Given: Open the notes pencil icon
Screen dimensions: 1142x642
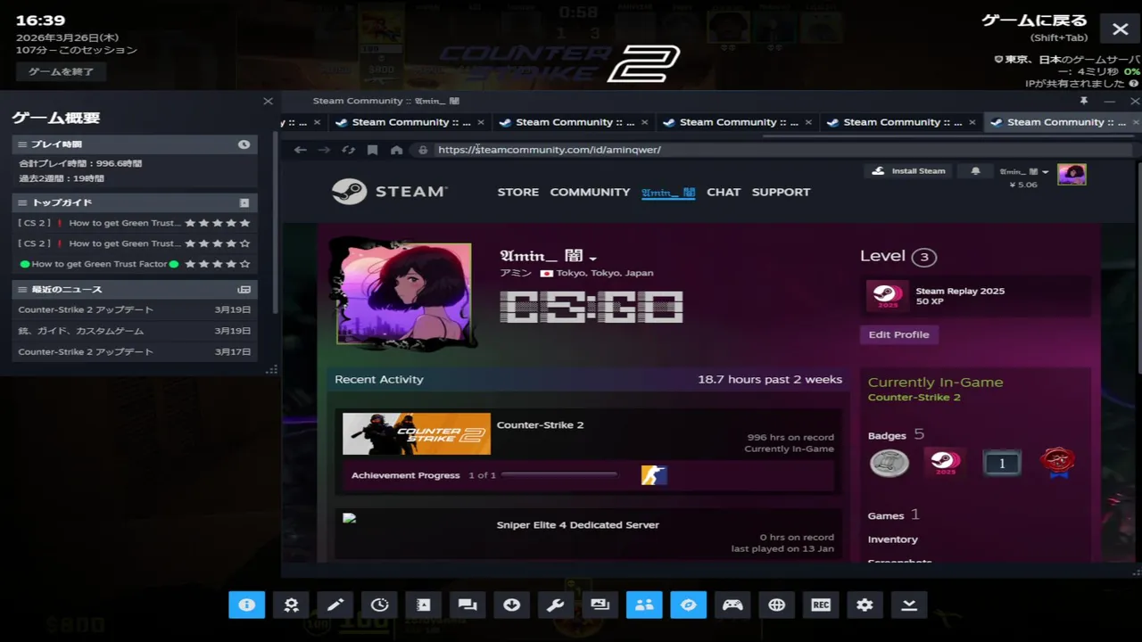Looking at the screenshot, I should [x=335, y=605].
